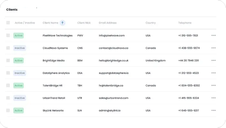Click the phone number +1 415-555-6324
The height and width of the screenshot is (128, 226).
pos(189,98)
